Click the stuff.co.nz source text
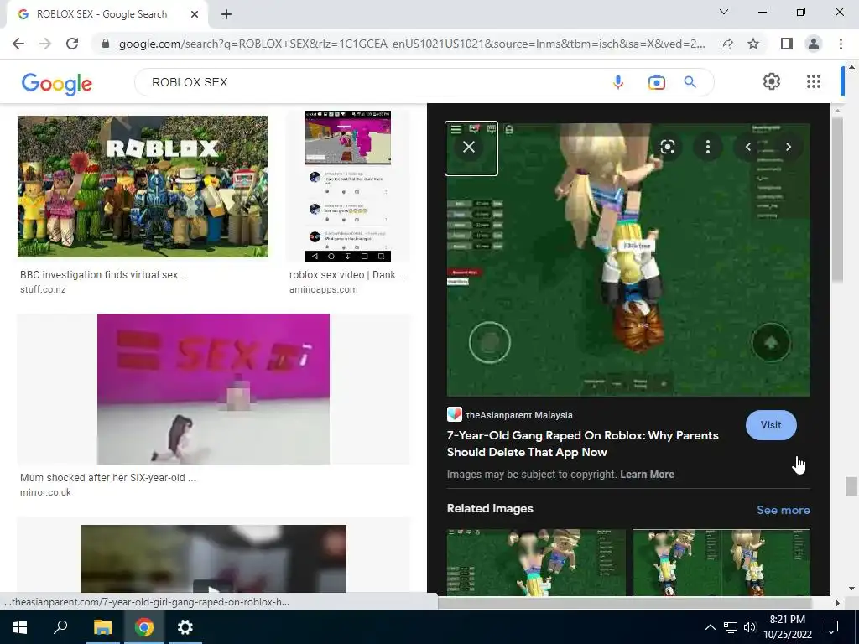The width and height of the screenshot is (859, 644). (x=43, y=289)
